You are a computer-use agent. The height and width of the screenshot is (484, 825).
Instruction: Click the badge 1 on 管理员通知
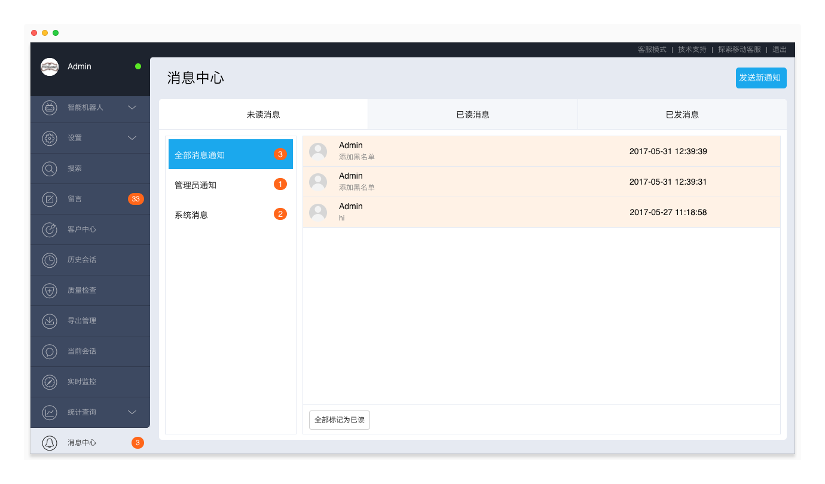coord(280,184)
